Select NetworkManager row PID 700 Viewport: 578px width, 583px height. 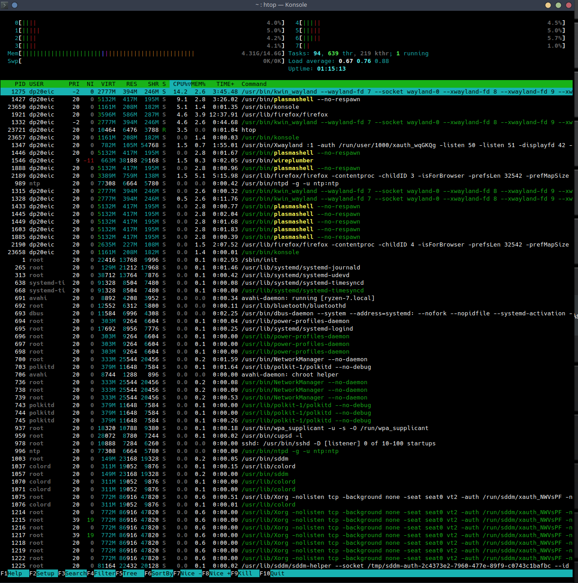click(x=287, y=359)
